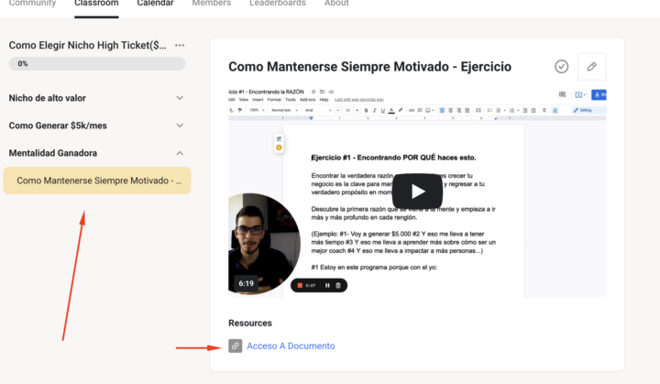This screenshot has height=384, width=660.
Task: Click the pencil edit lesson button
Action: 592,67
